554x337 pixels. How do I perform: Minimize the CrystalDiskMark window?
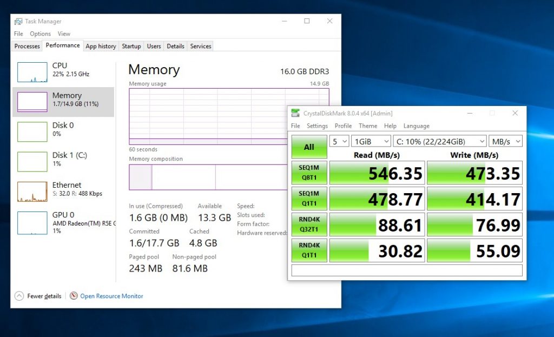coord(470,113)
